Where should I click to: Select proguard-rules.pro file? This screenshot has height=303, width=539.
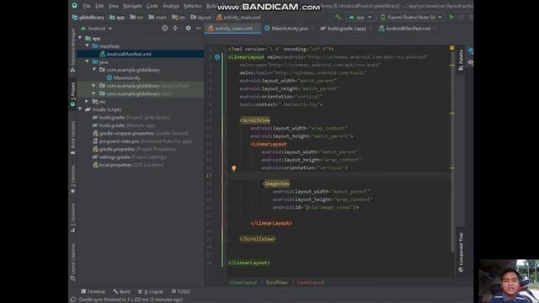coord(142,141)
